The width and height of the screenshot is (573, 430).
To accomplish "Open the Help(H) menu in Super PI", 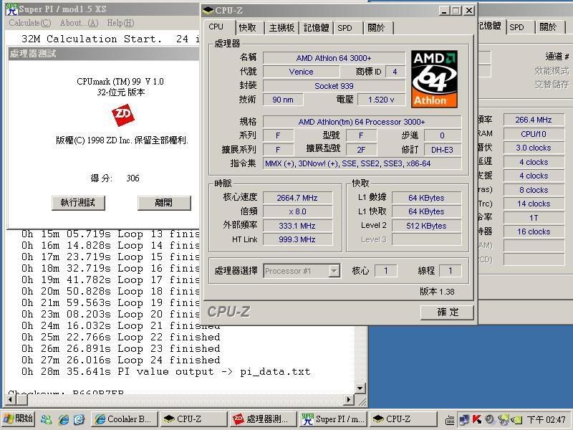I will 120,23.
